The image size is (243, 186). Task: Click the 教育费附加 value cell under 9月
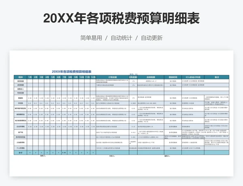click(76, 114)
